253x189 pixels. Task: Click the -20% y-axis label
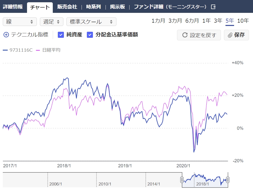point(238,161)
